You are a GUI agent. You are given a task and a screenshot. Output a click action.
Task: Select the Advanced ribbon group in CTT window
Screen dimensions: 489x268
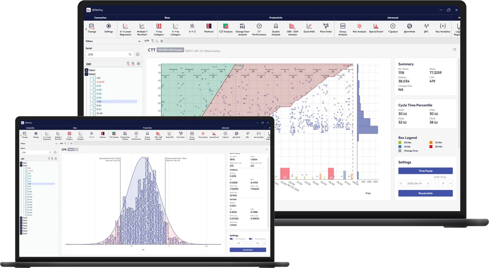[393, 18]
